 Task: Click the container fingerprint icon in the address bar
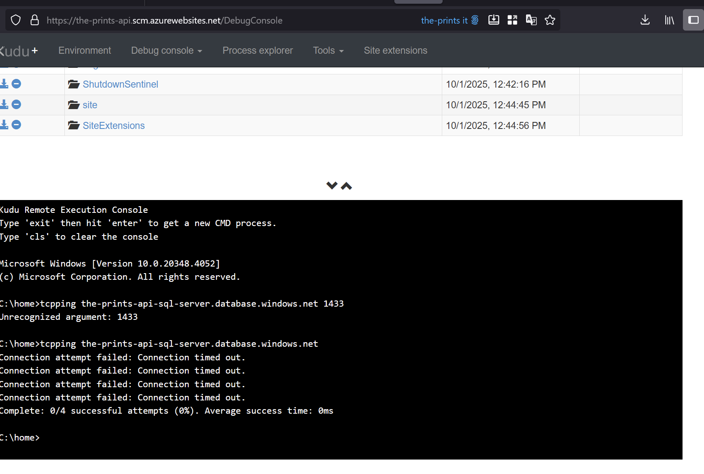coord(475,20)
